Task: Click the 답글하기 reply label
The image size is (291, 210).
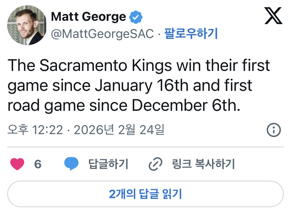Action: click(x=108, y=164)
